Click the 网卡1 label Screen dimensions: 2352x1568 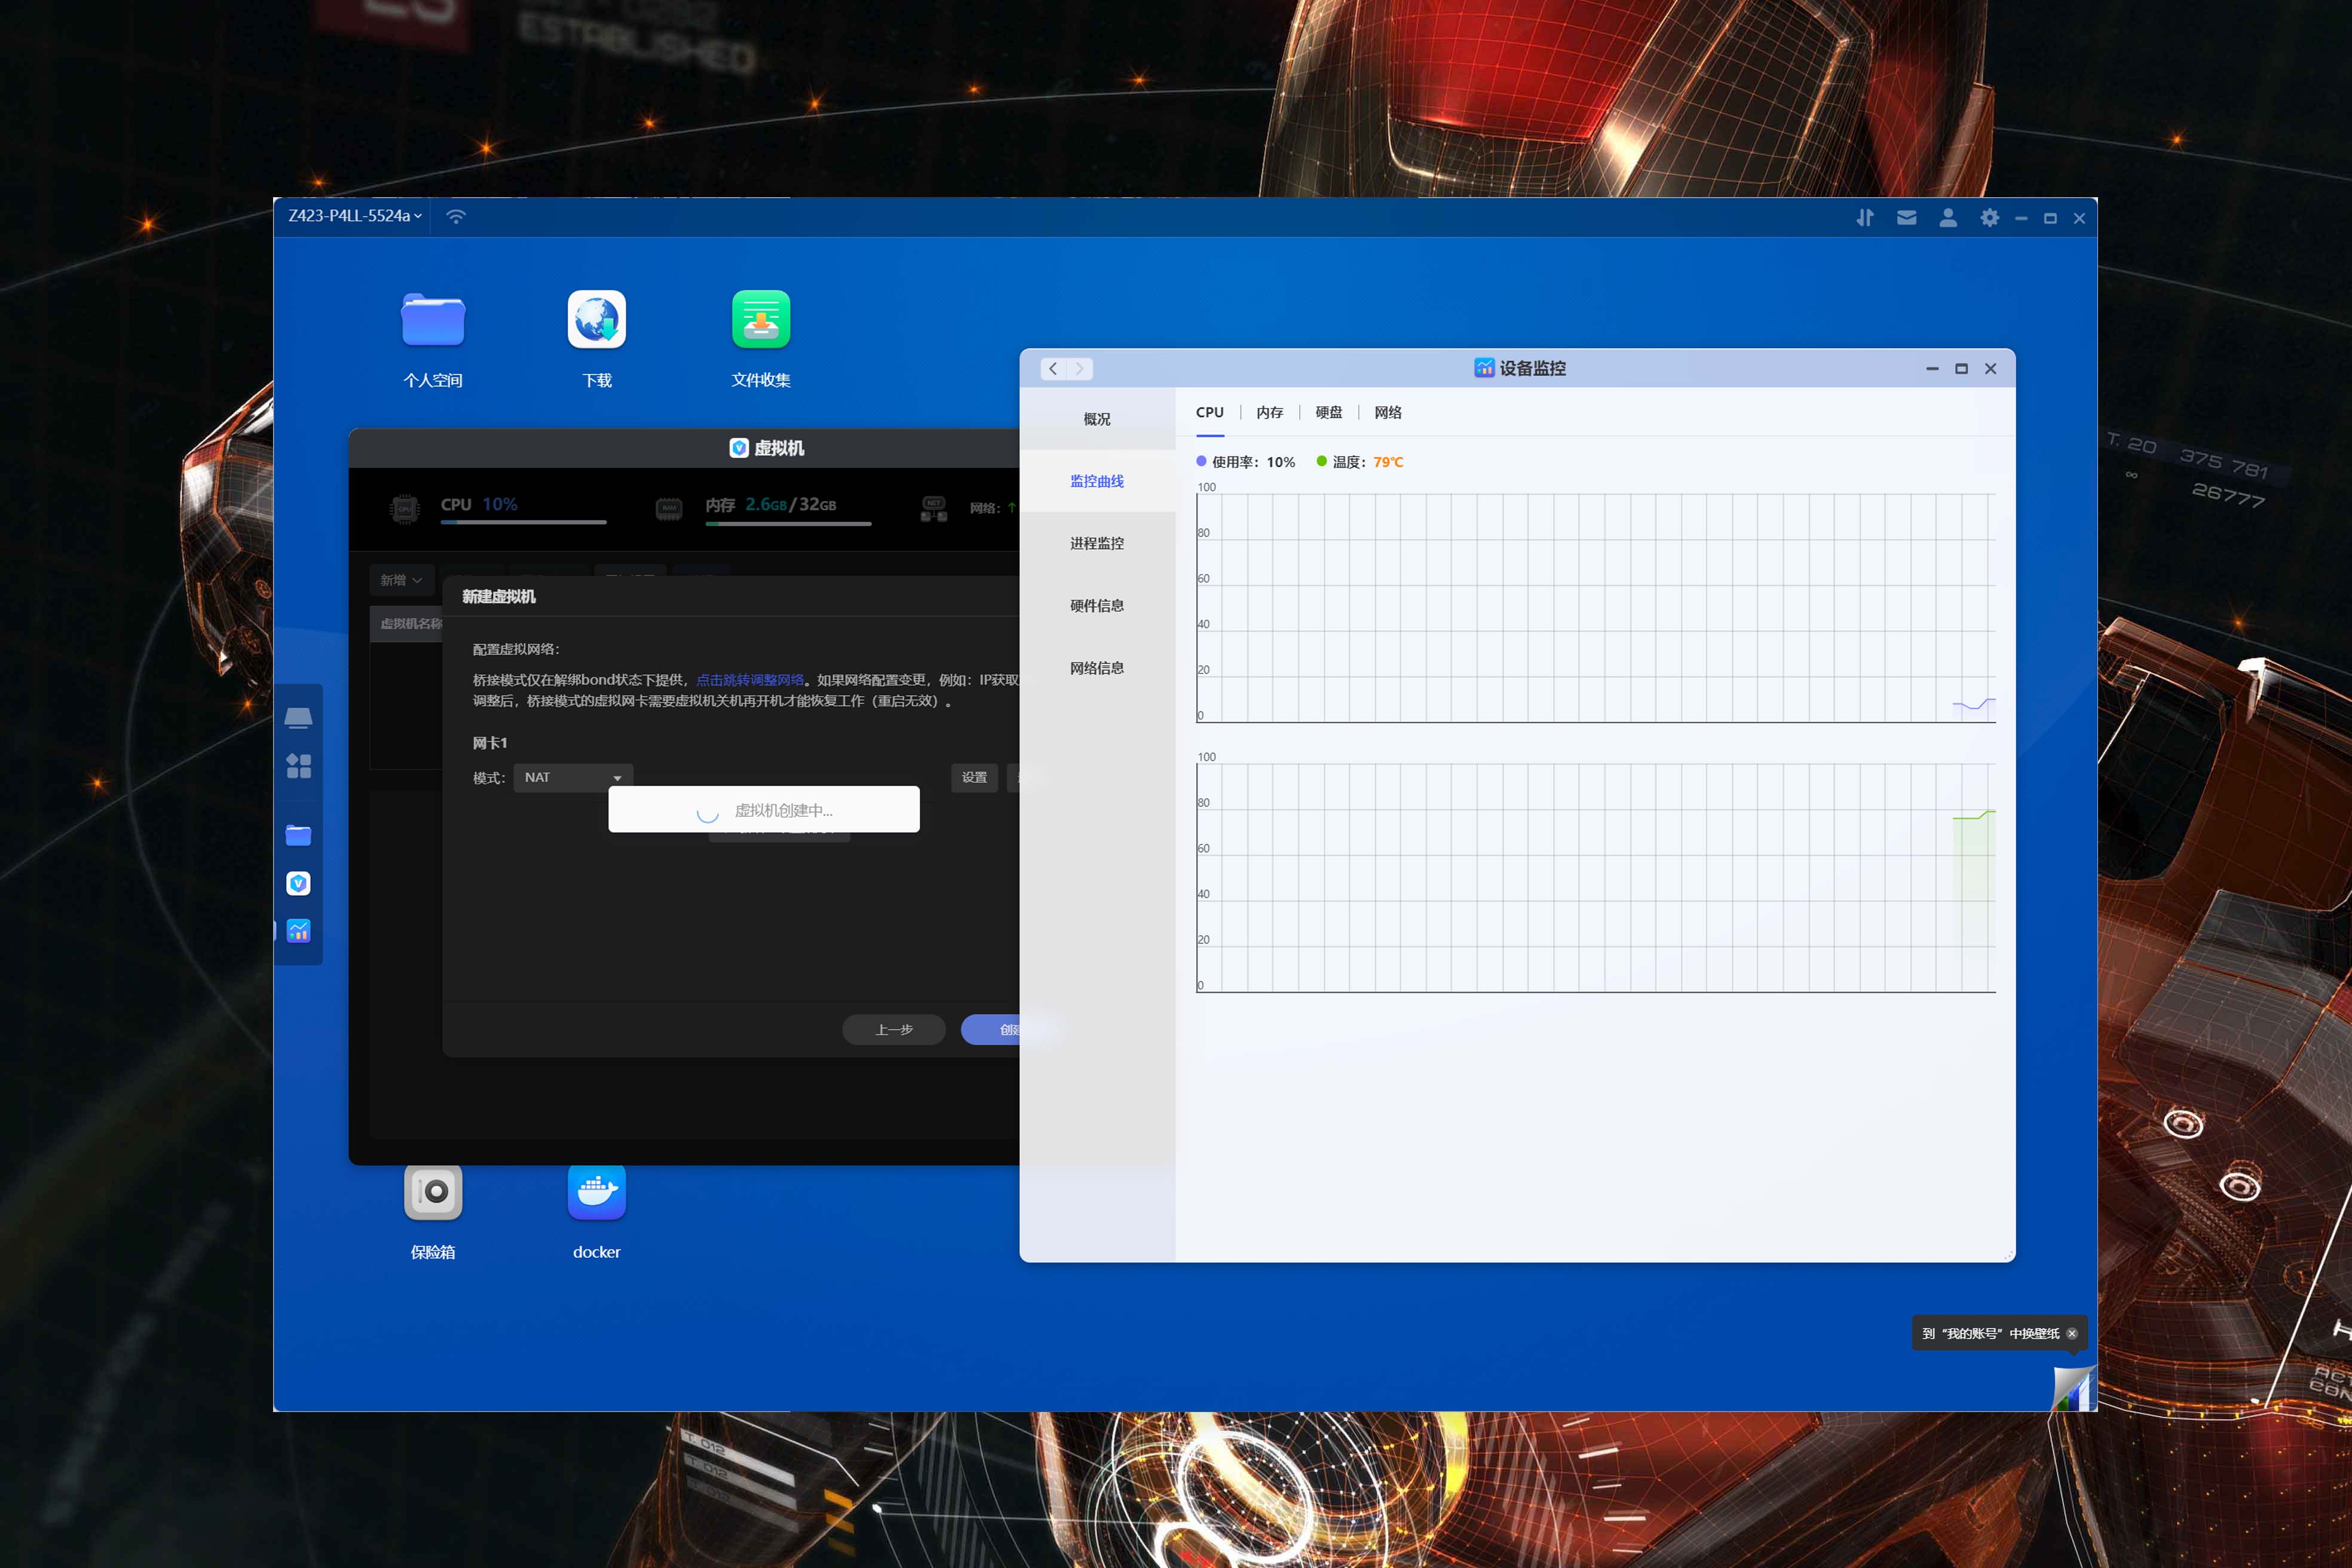[490, 742]
